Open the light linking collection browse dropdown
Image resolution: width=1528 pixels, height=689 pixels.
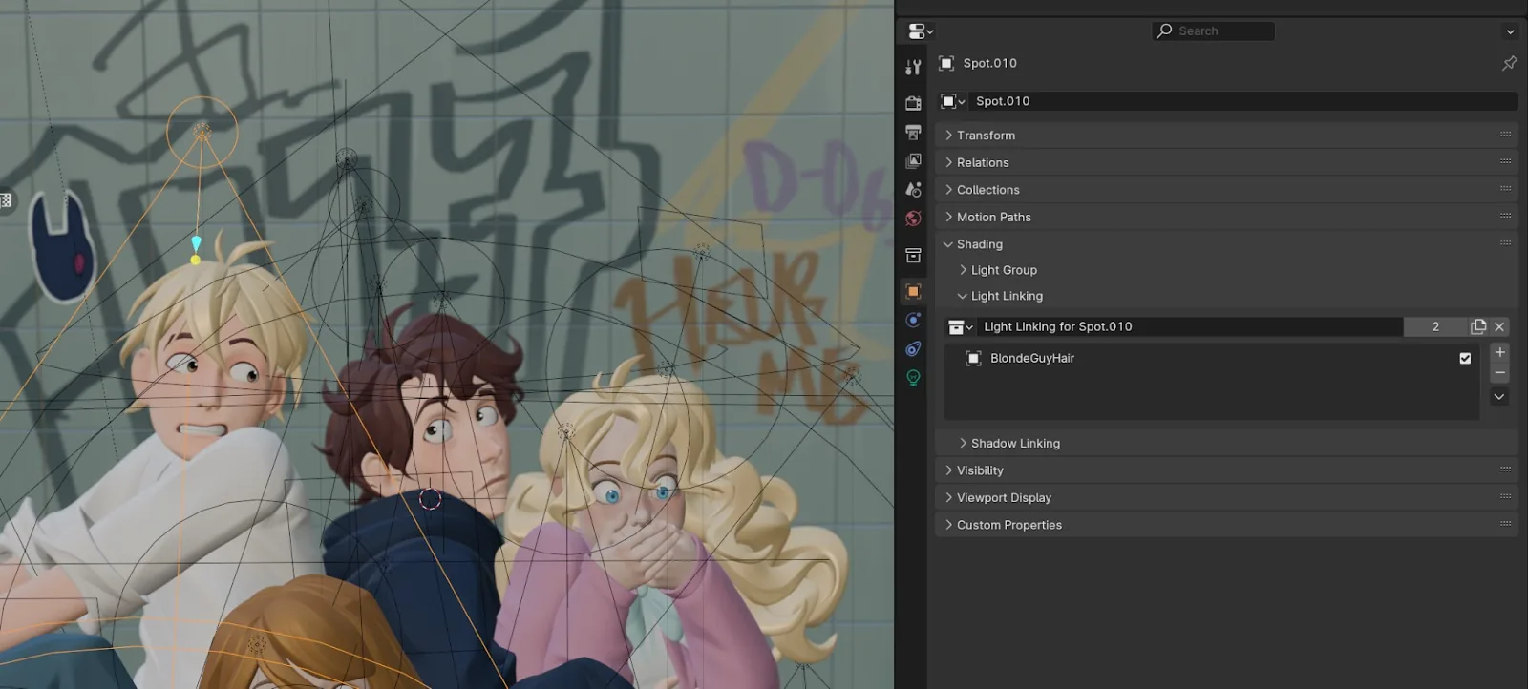[x=960, y=326]
